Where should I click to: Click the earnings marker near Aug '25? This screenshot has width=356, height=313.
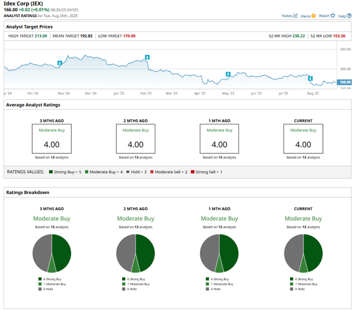[x=310, y=79]
